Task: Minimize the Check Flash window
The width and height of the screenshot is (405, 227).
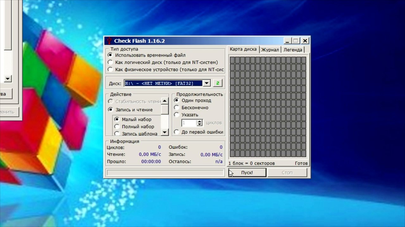Action: tap(287, 41)
